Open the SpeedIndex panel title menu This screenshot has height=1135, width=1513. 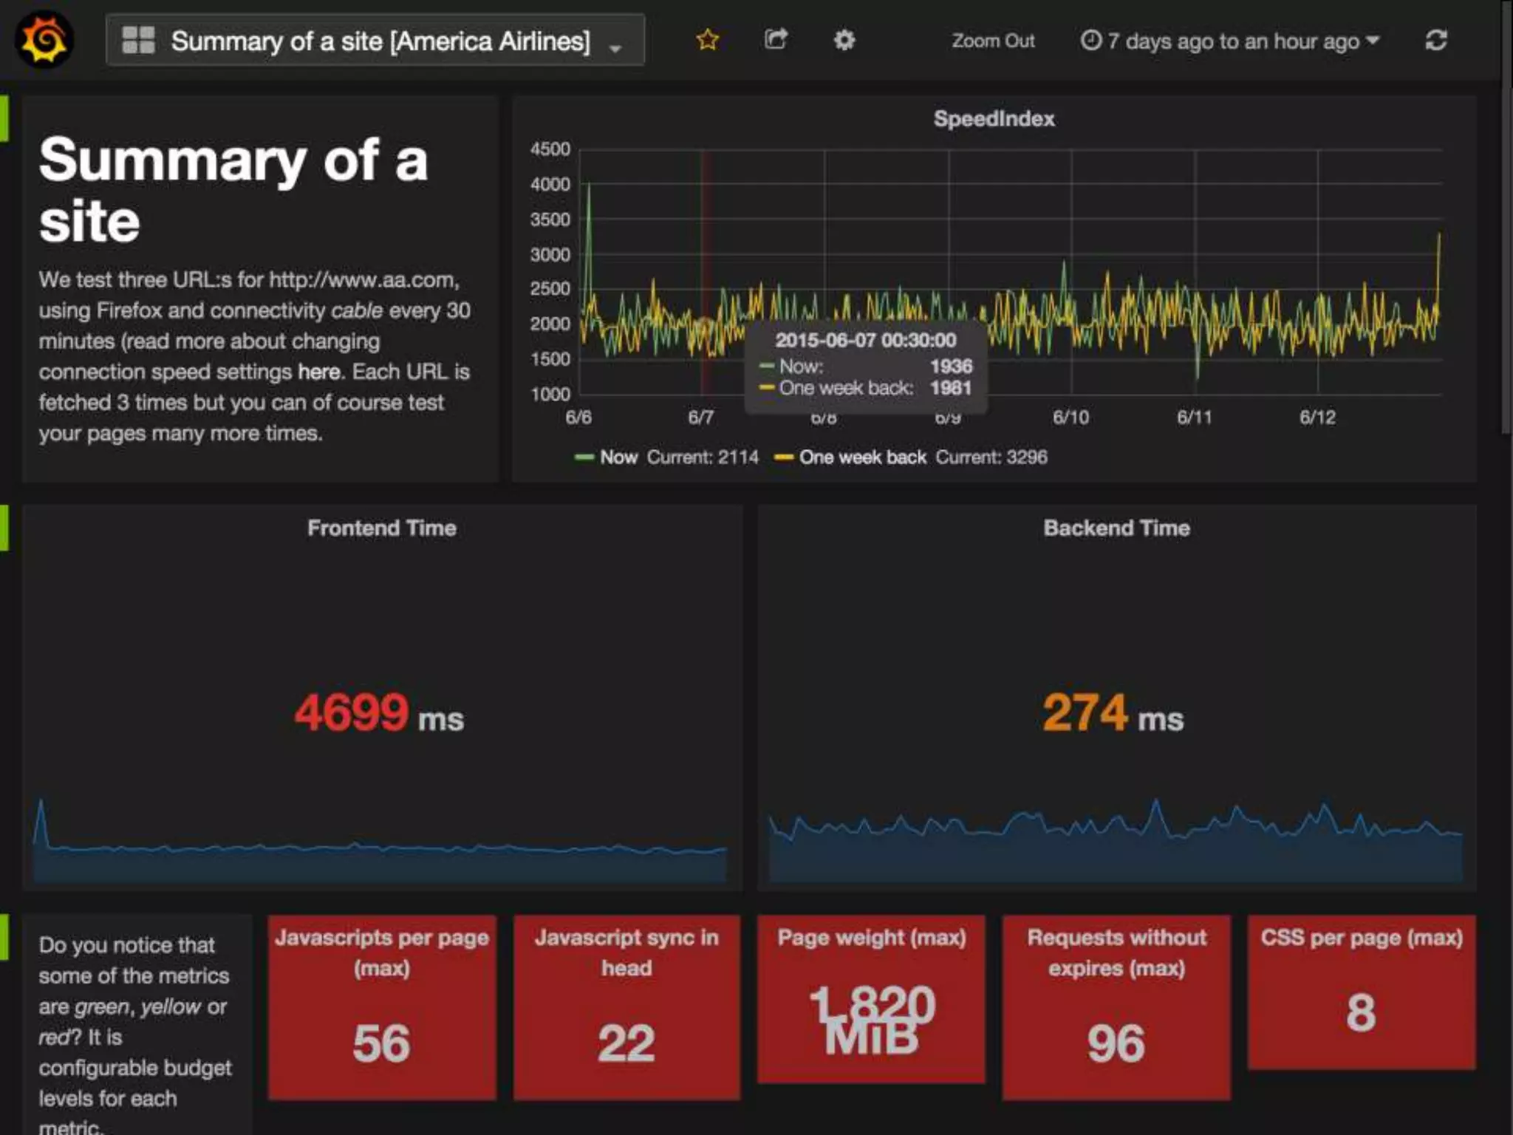[993, 119]
